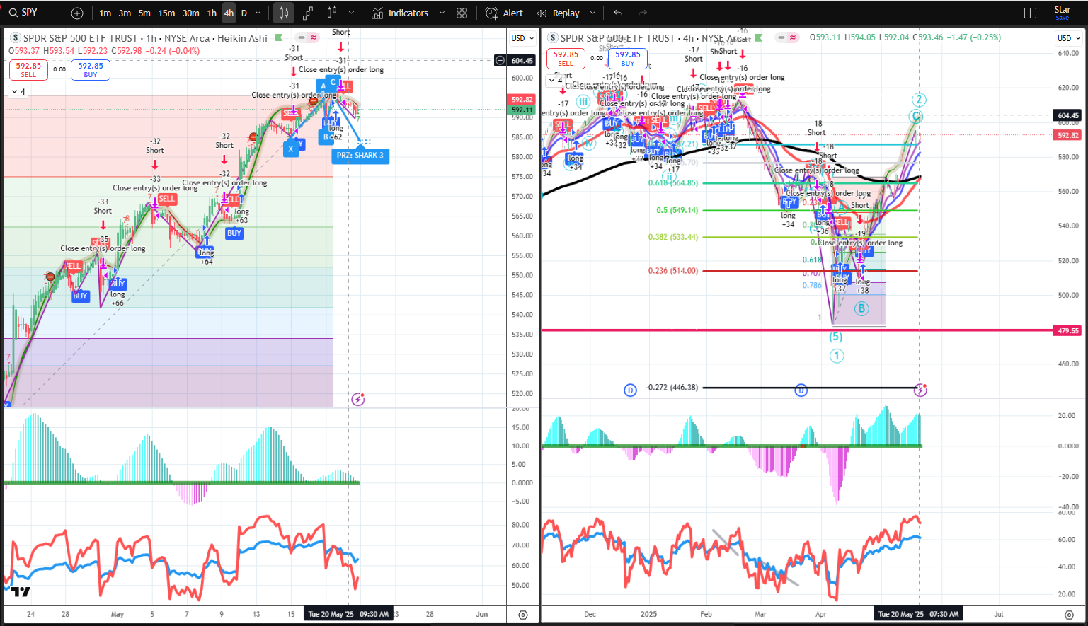The height and width of the screenshot is (626, 1088).
Task: Click BUY 592.85 on the 4h chart
Action: pos(628,58)
